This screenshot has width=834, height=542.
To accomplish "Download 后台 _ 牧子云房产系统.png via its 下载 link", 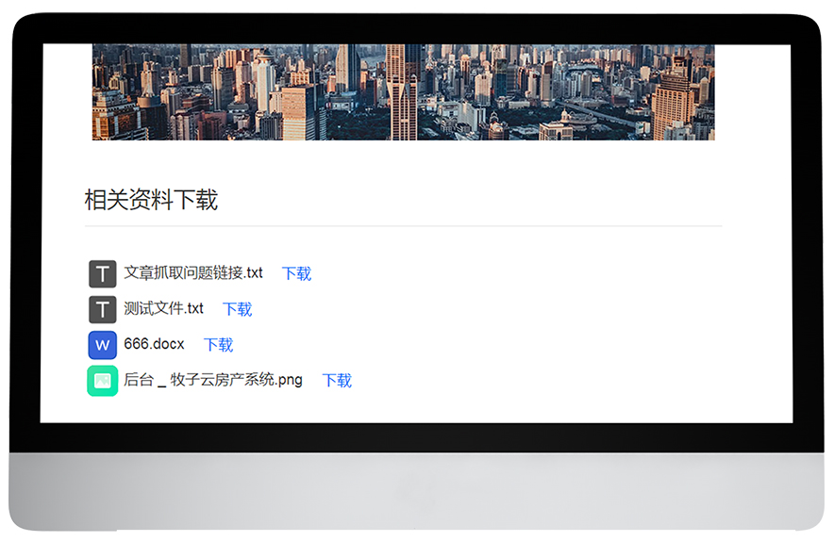I will 337,381.
